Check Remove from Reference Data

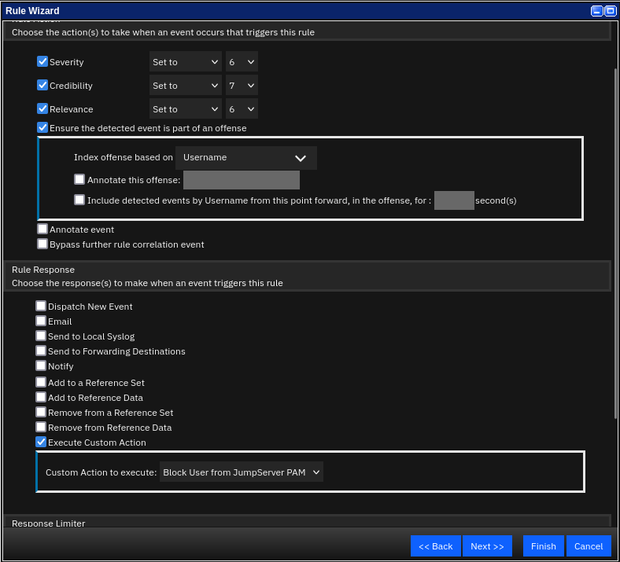click(41, 427)
